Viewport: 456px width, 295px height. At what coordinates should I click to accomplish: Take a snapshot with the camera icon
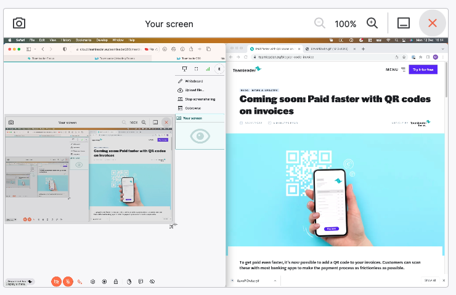(x=19, y=23)
